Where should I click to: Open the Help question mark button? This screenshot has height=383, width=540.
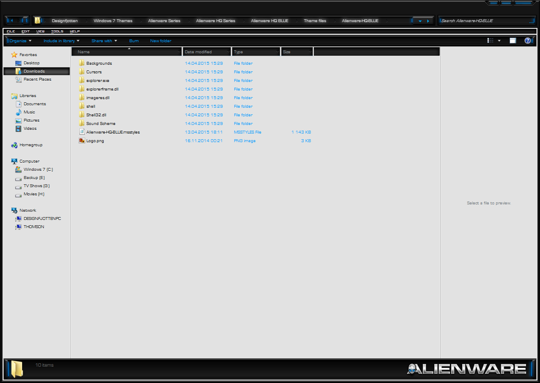528,41
